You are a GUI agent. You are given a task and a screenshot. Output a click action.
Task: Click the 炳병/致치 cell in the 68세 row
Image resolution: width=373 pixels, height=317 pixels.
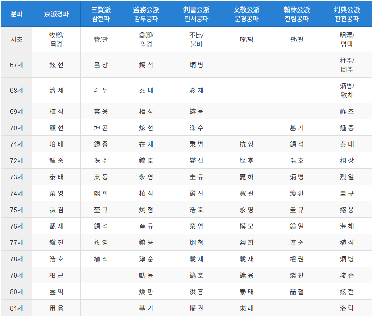coord(347,90)
